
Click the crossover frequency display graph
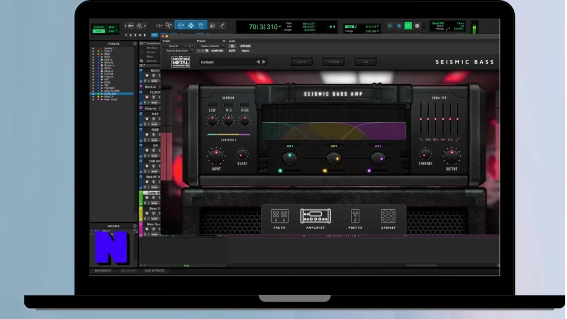click(x=334, y=122)
